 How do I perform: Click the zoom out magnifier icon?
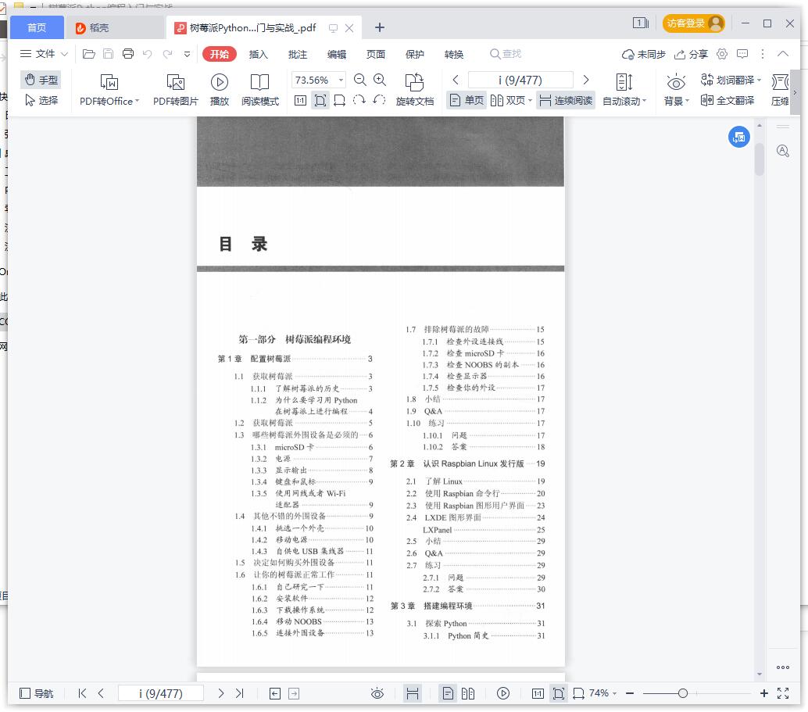360,80
